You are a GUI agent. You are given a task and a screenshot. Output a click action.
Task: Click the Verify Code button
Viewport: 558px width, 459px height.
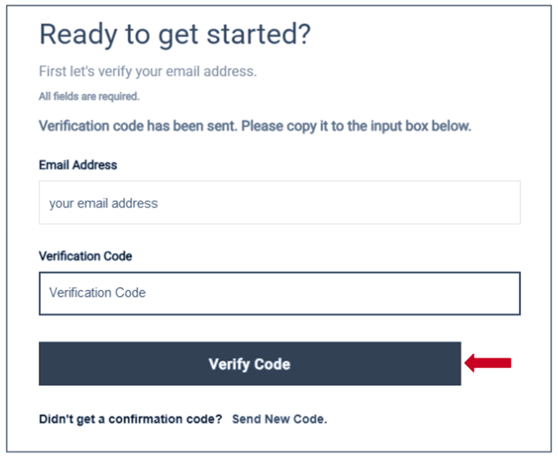(250, 363)
